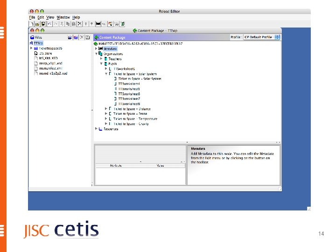
Task: Open the Edit menu
Action: (41, 17)
